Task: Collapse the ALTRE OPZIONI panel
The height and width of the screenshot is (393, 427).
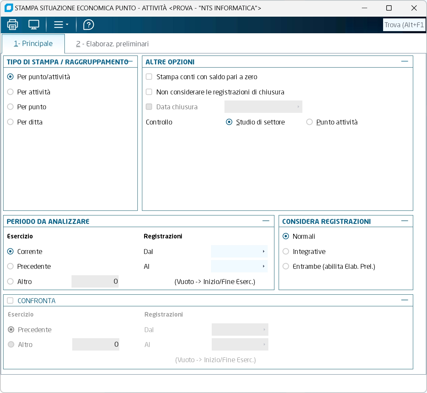Action: tap(404, 62)
